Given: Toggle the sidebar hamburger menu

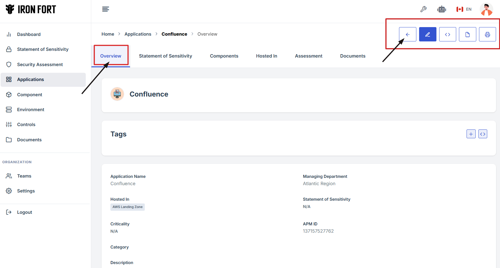Looking at the screenshot, I should (106, 9).
